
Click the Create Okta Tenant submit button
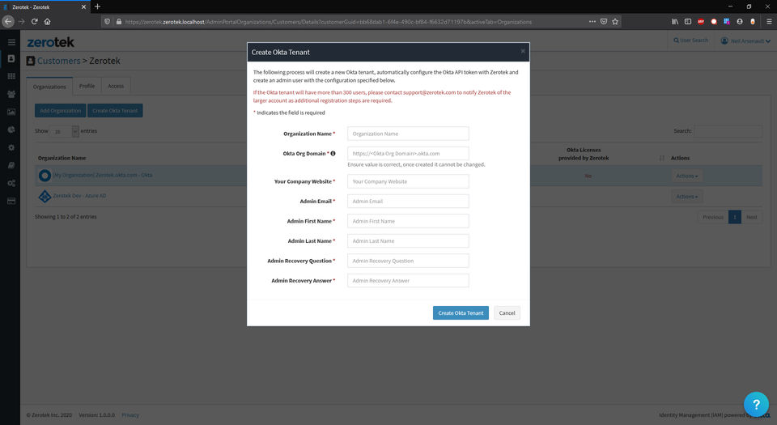click(x=461, y=313)
